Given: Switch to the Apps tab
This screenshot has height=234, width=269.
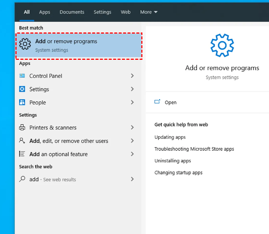Looking at the screenshot, I should tap(45, 12).
